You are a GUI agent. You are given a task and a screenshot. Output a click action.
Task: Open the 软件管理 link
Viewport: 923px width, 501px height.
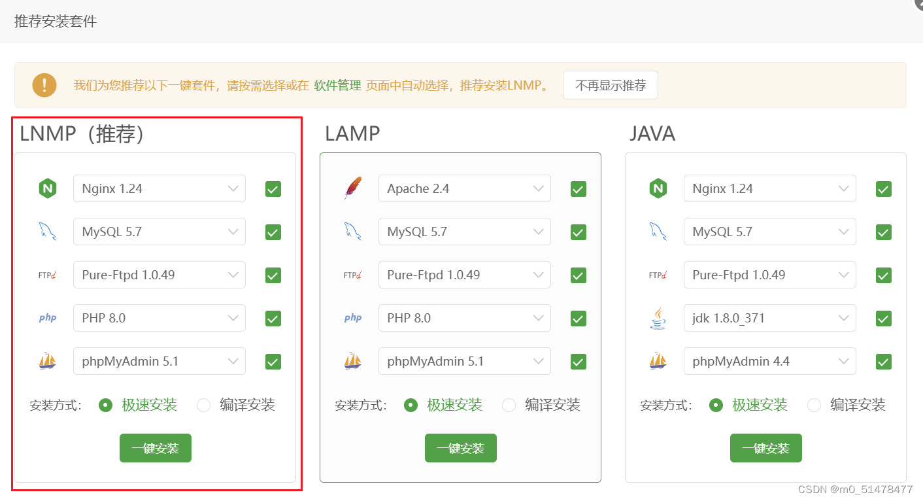[337, 85]
